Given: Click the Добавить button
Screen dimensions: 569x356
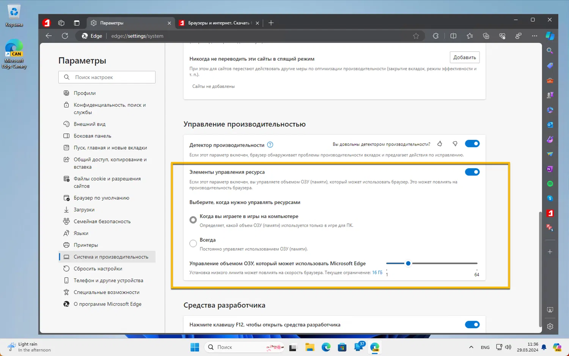Looking at the screenshot, I should (465, 57).
